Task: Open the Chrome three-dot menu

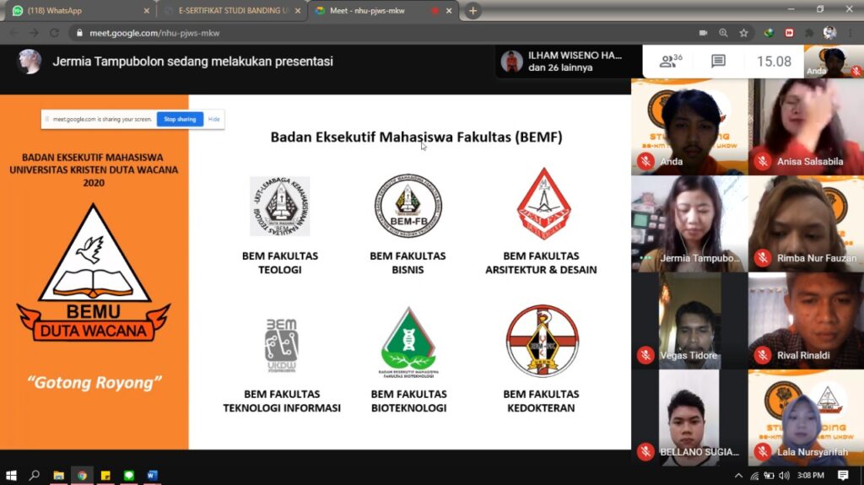Action: (850, 33)
